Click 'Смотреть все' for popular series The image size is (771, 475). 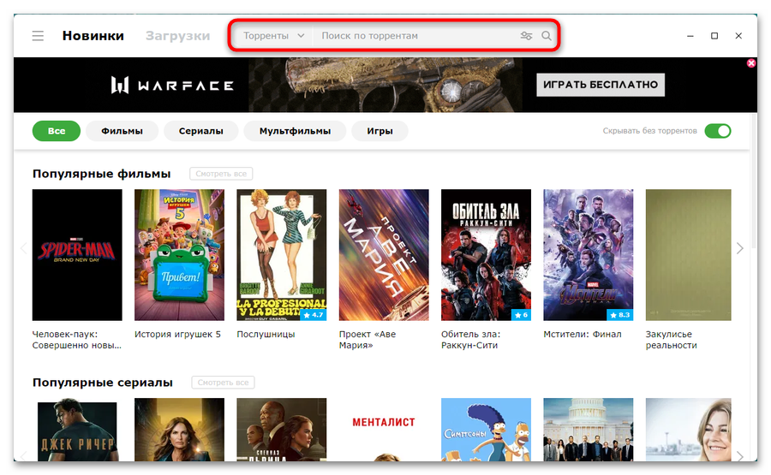tap(224, 383)
